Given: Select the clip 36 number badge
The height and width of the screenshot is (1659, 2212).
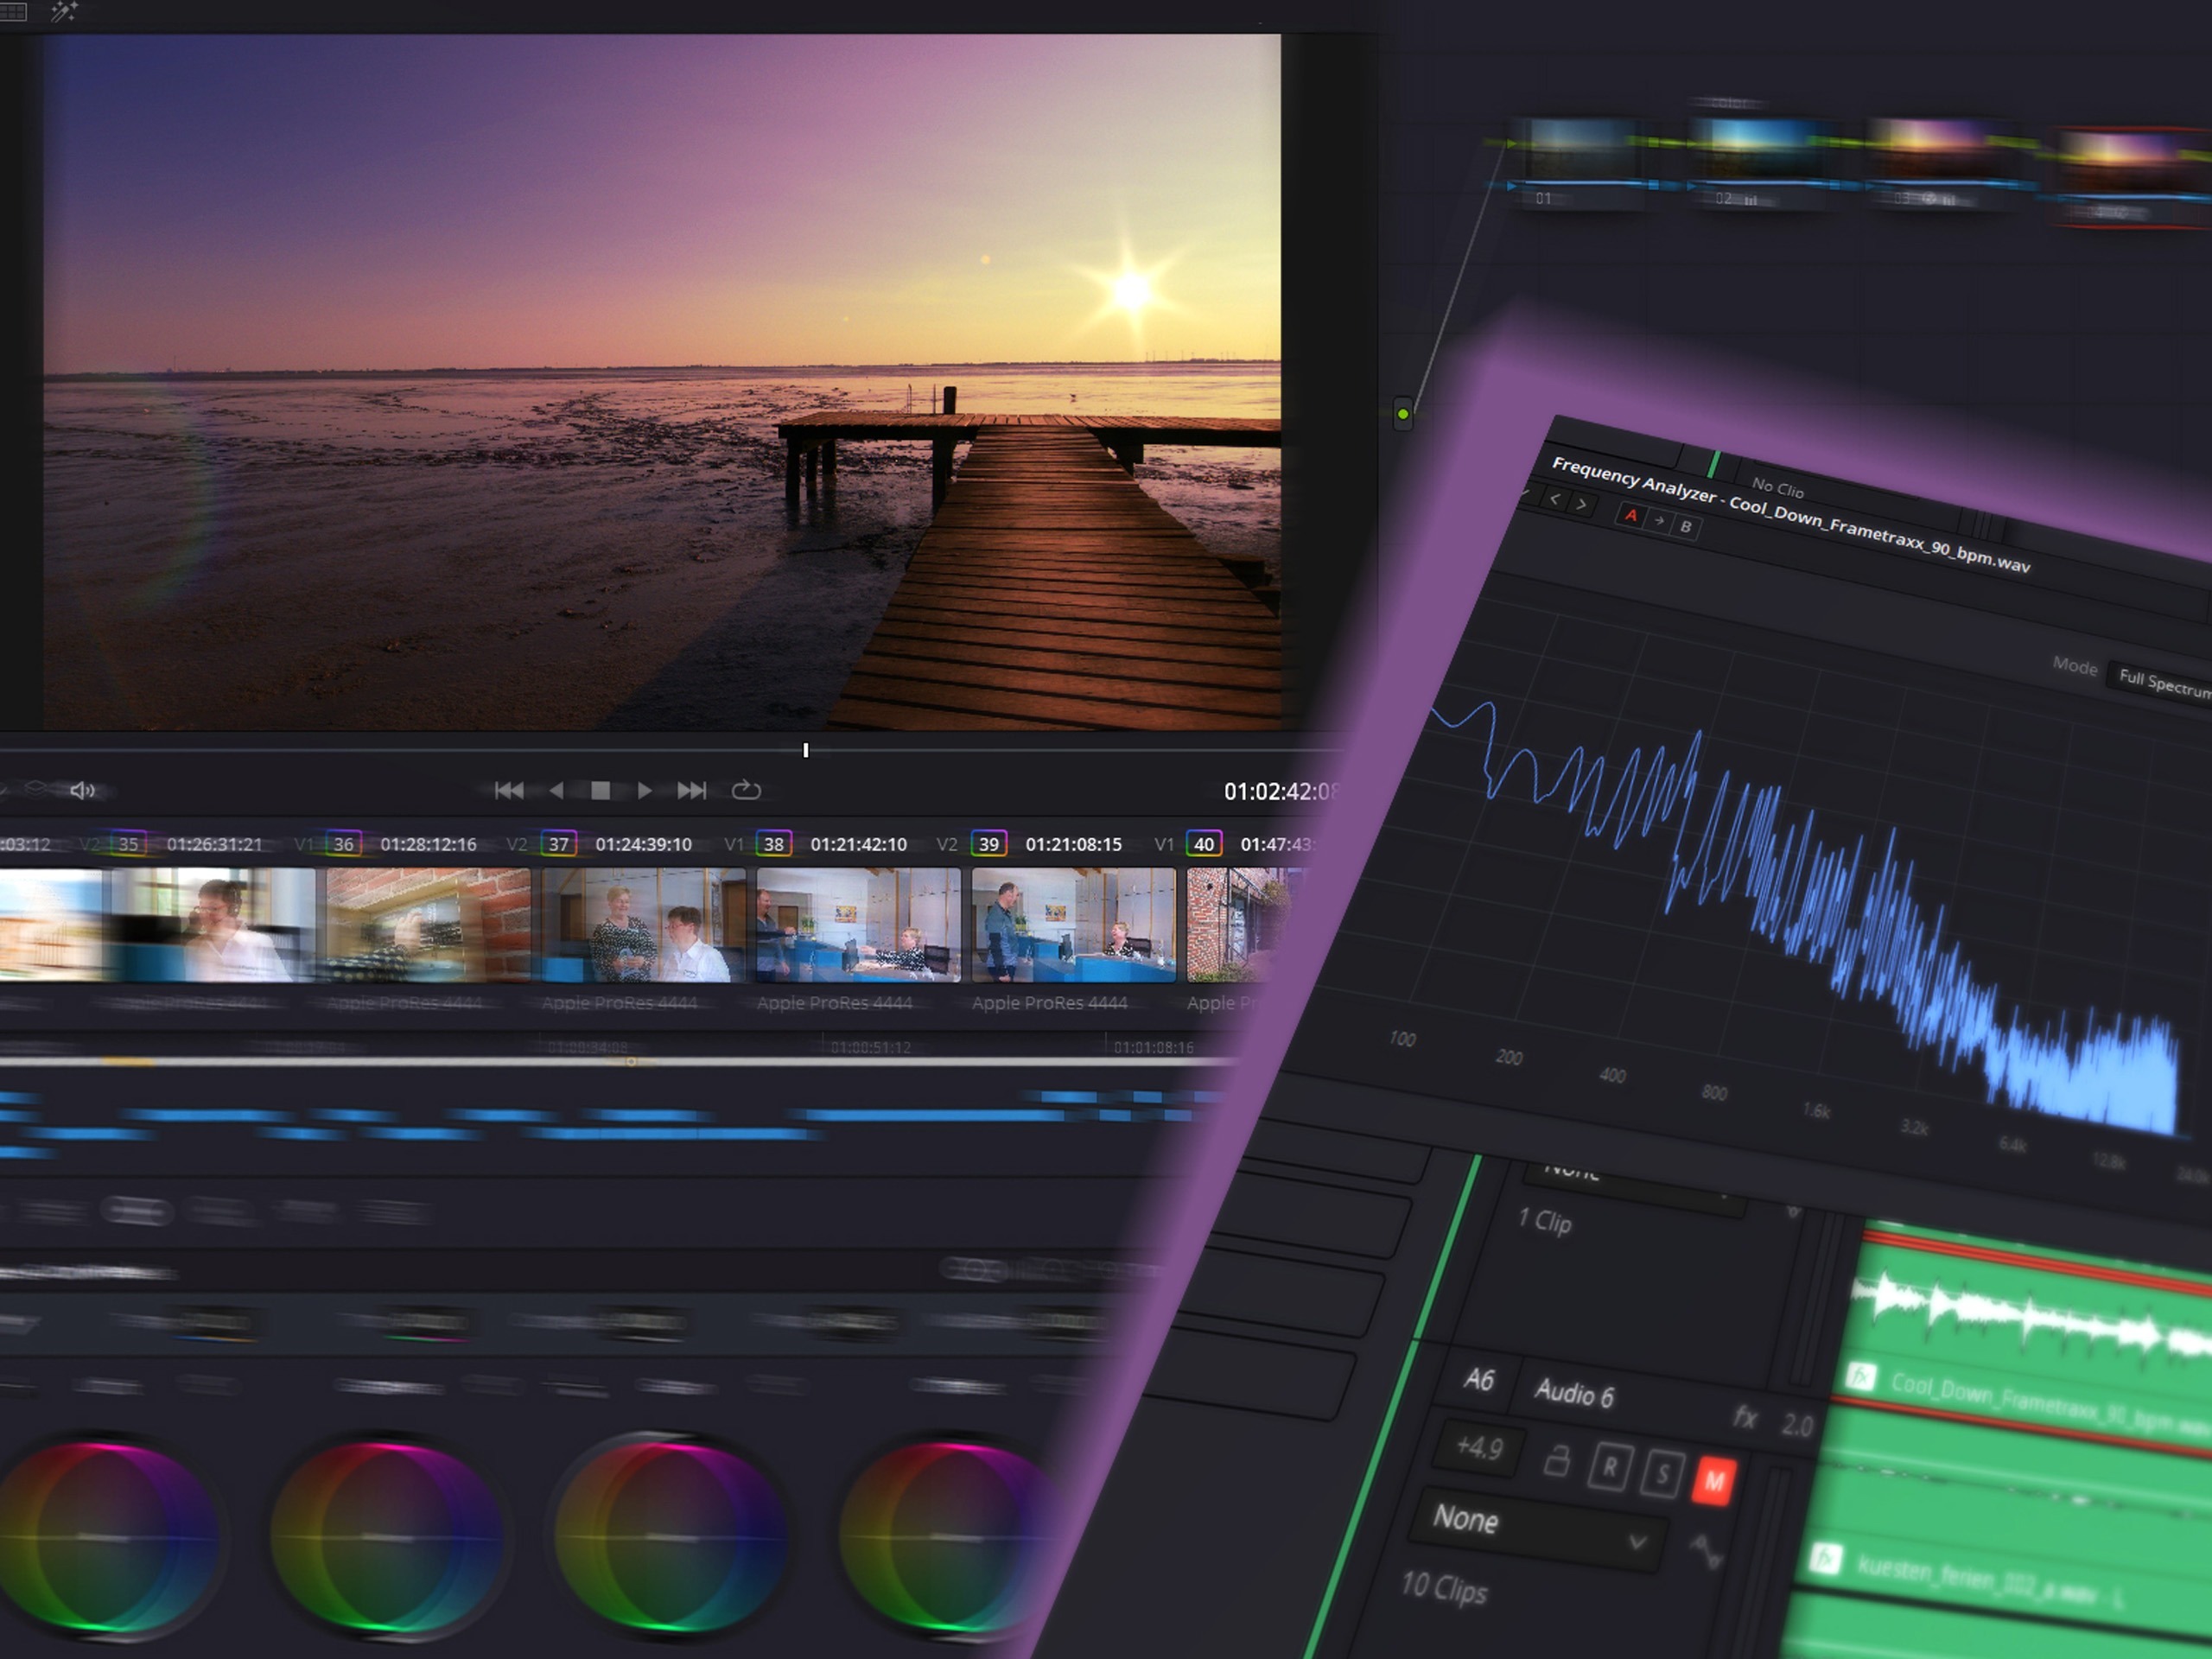Looking at the screenshot, I should 343,844.
